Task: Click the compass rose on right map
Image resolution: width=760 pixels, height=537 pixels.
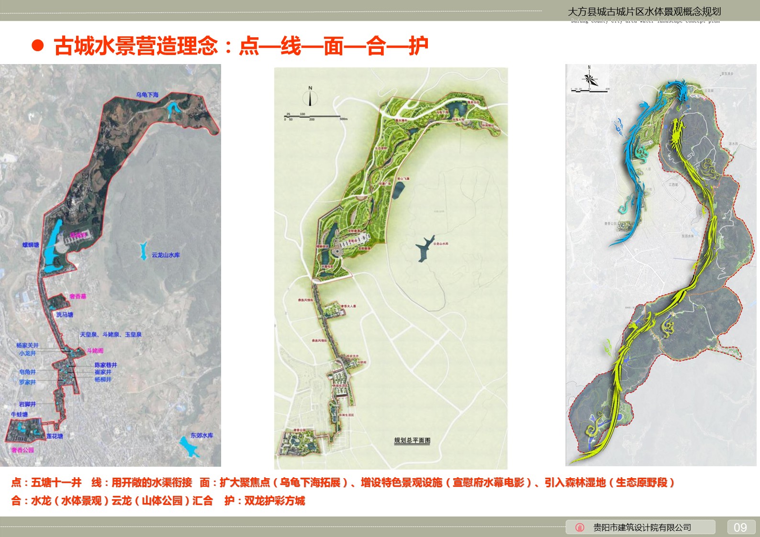Action: (589, 78)
